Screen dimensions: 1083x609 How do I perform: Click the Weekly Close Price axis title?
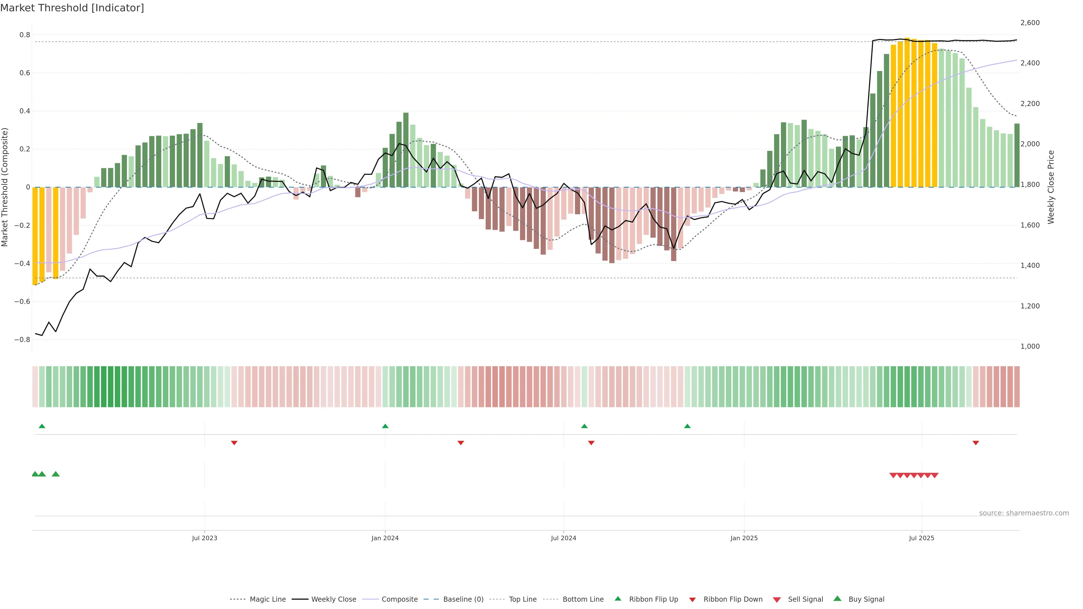[x=1051, y=187]
